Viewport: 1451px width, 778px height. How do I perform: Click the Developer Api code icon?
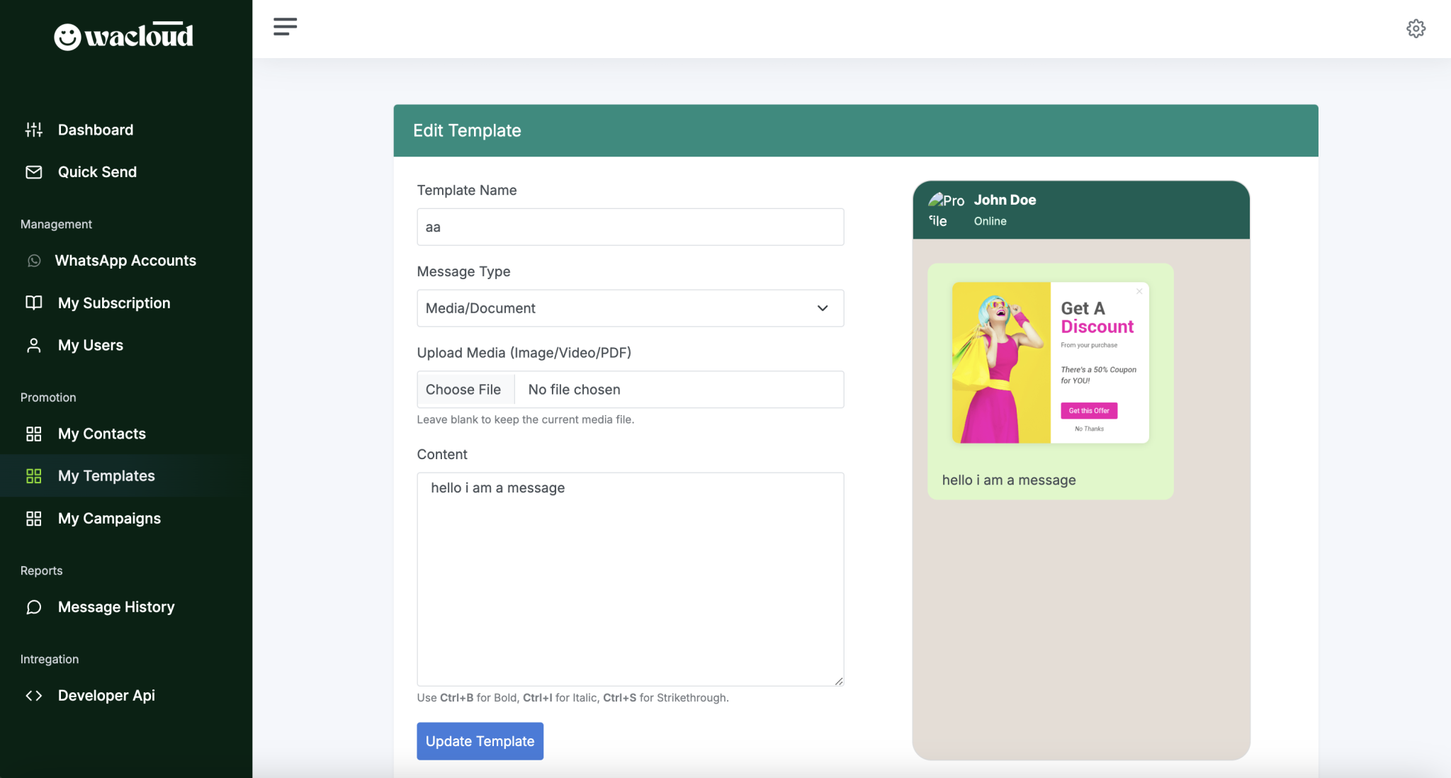click(34, 696)
